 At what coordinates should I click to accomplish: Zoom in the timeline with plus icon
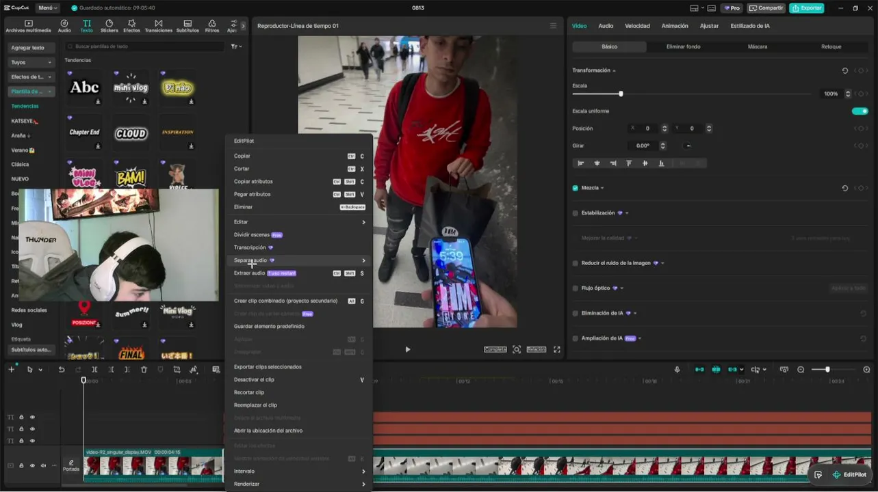866,370
